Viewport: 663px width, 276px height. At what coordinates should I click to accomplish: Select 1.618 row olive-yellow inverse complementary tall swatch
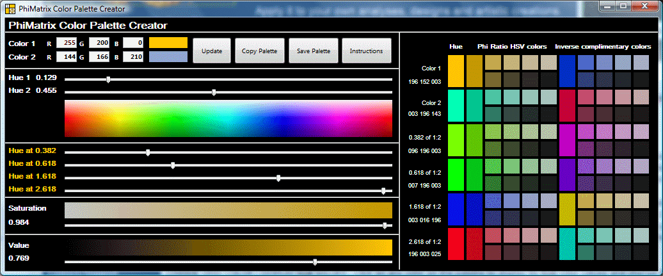click(567, 209)
